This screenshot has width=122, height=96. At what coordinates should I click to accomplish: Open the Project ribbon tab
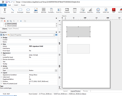23,5
